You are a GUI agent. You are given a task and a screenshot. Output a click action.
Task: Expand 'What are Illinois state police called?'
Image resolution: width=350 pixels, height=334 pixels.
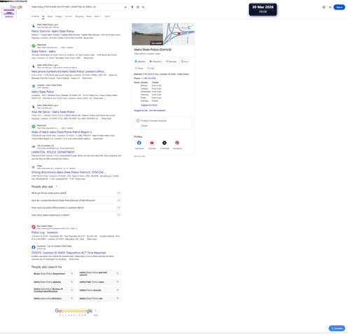(76, 193)
